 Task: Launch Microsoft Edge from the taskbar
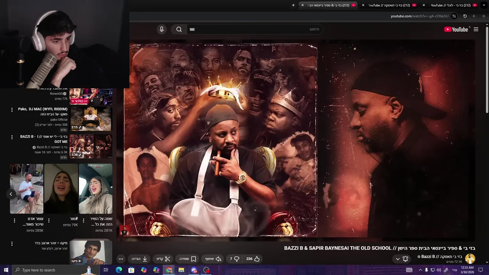[119, 270]
